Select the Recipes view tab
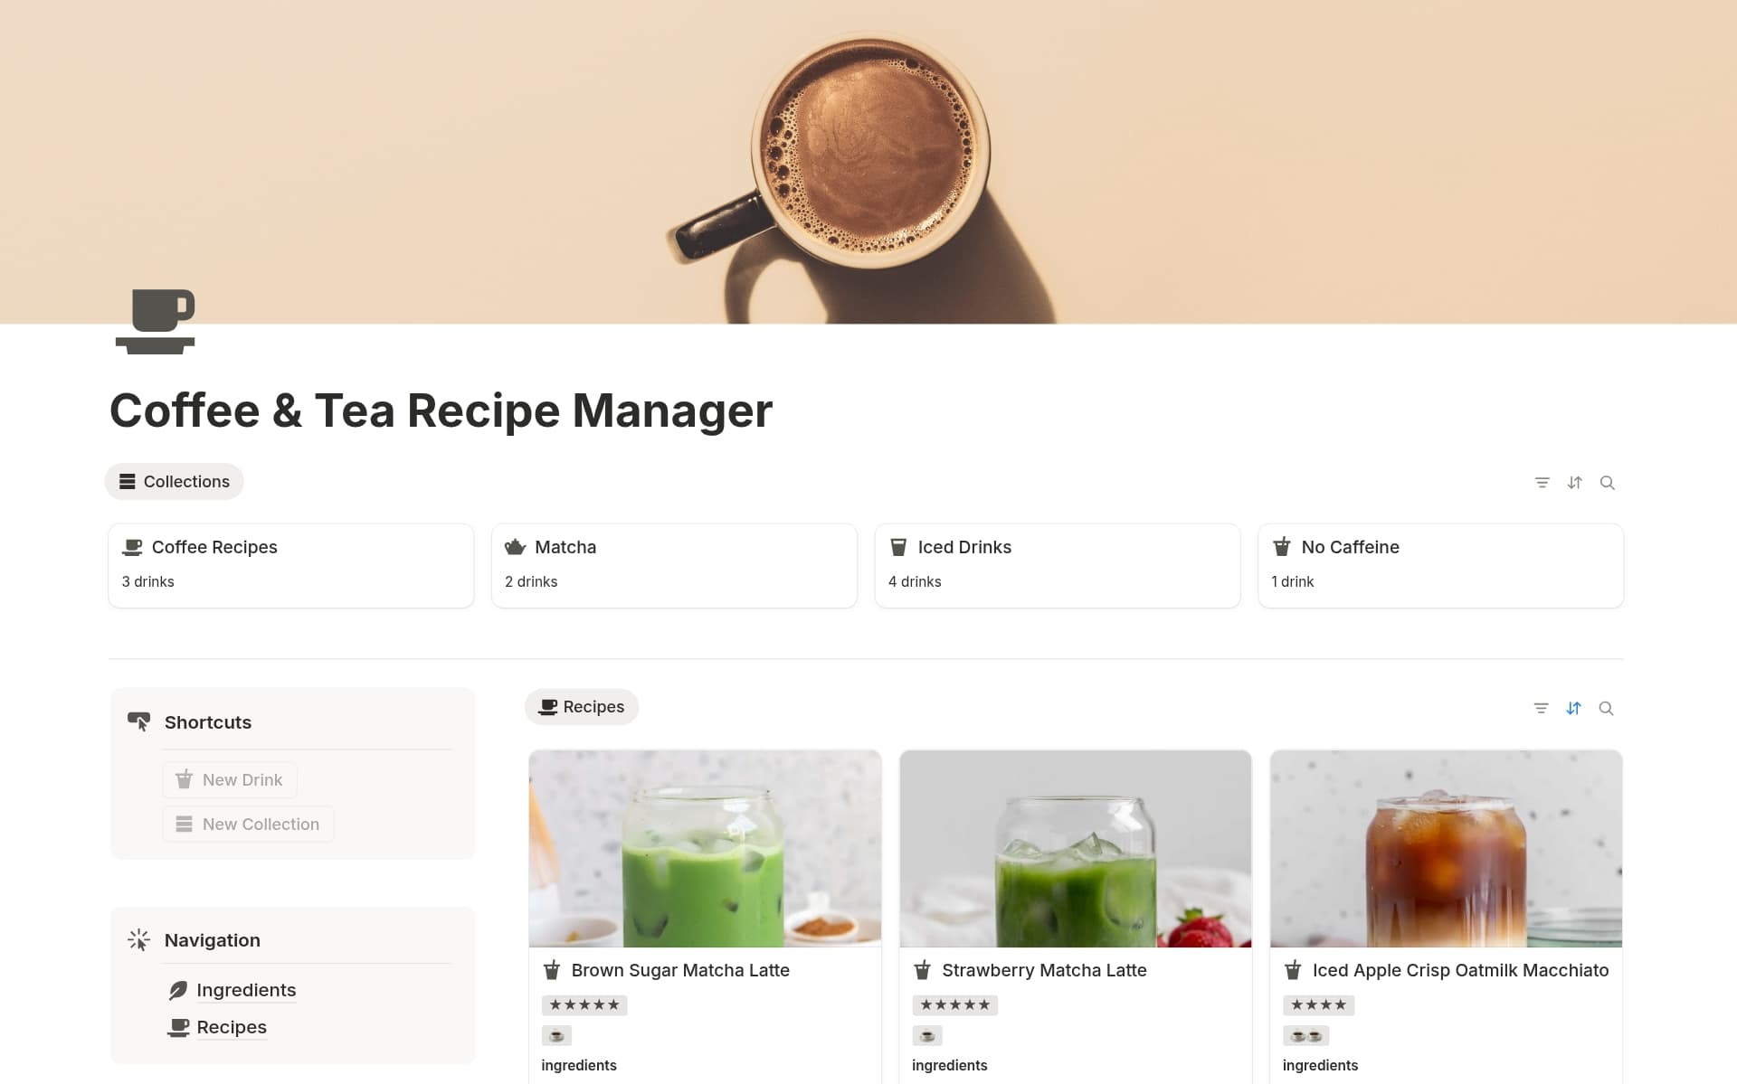 [x=582, y=707]
